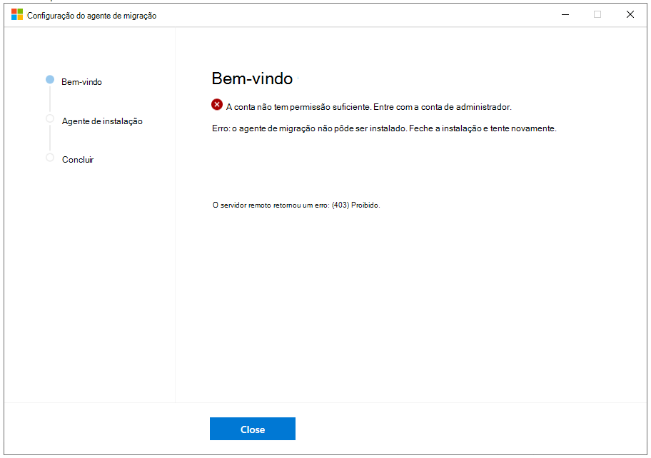
Task: Select the Concluir step label
Action: click(78, 160)
